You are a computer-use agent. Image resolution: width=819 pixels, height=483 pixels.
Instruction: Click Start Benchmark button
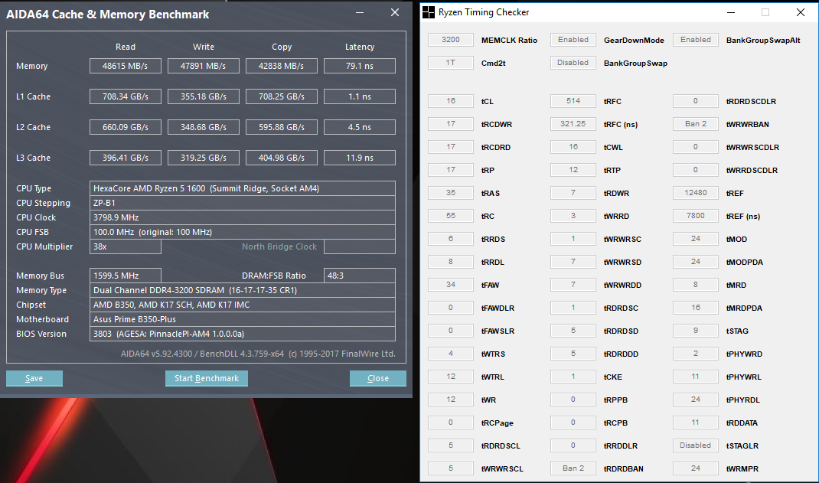[x=207, y=378]
